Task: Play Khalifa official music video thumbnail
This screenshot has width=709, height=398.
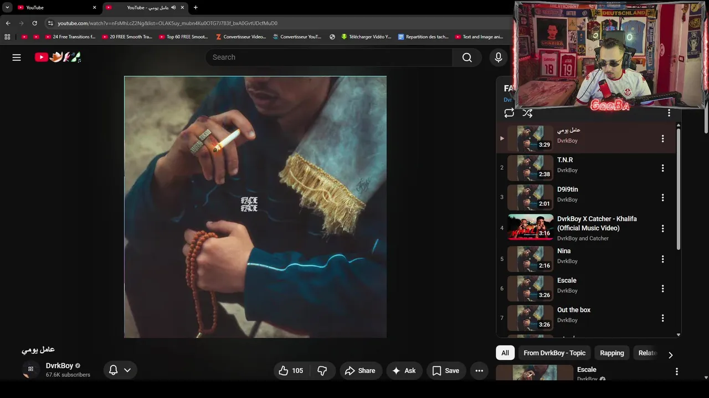Action: click(530, 227)
